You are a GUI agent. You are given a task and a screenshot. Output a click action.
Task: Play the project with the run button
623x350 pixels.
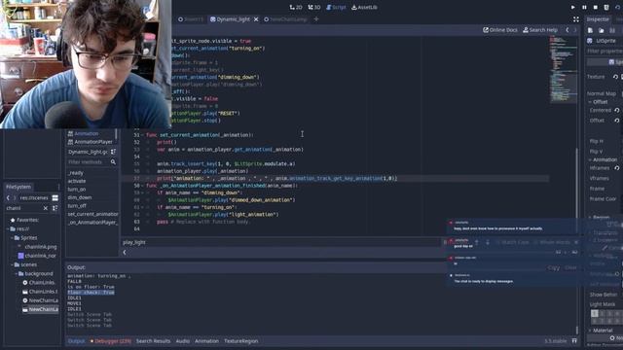(x=573, y=7)
